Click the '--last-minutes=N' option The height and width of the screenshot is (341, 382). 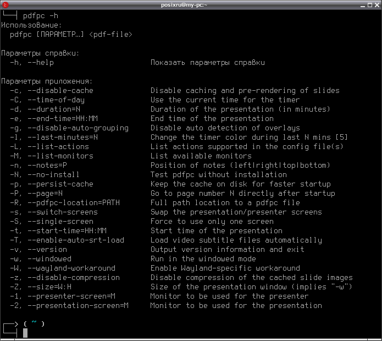coord(62,137)
